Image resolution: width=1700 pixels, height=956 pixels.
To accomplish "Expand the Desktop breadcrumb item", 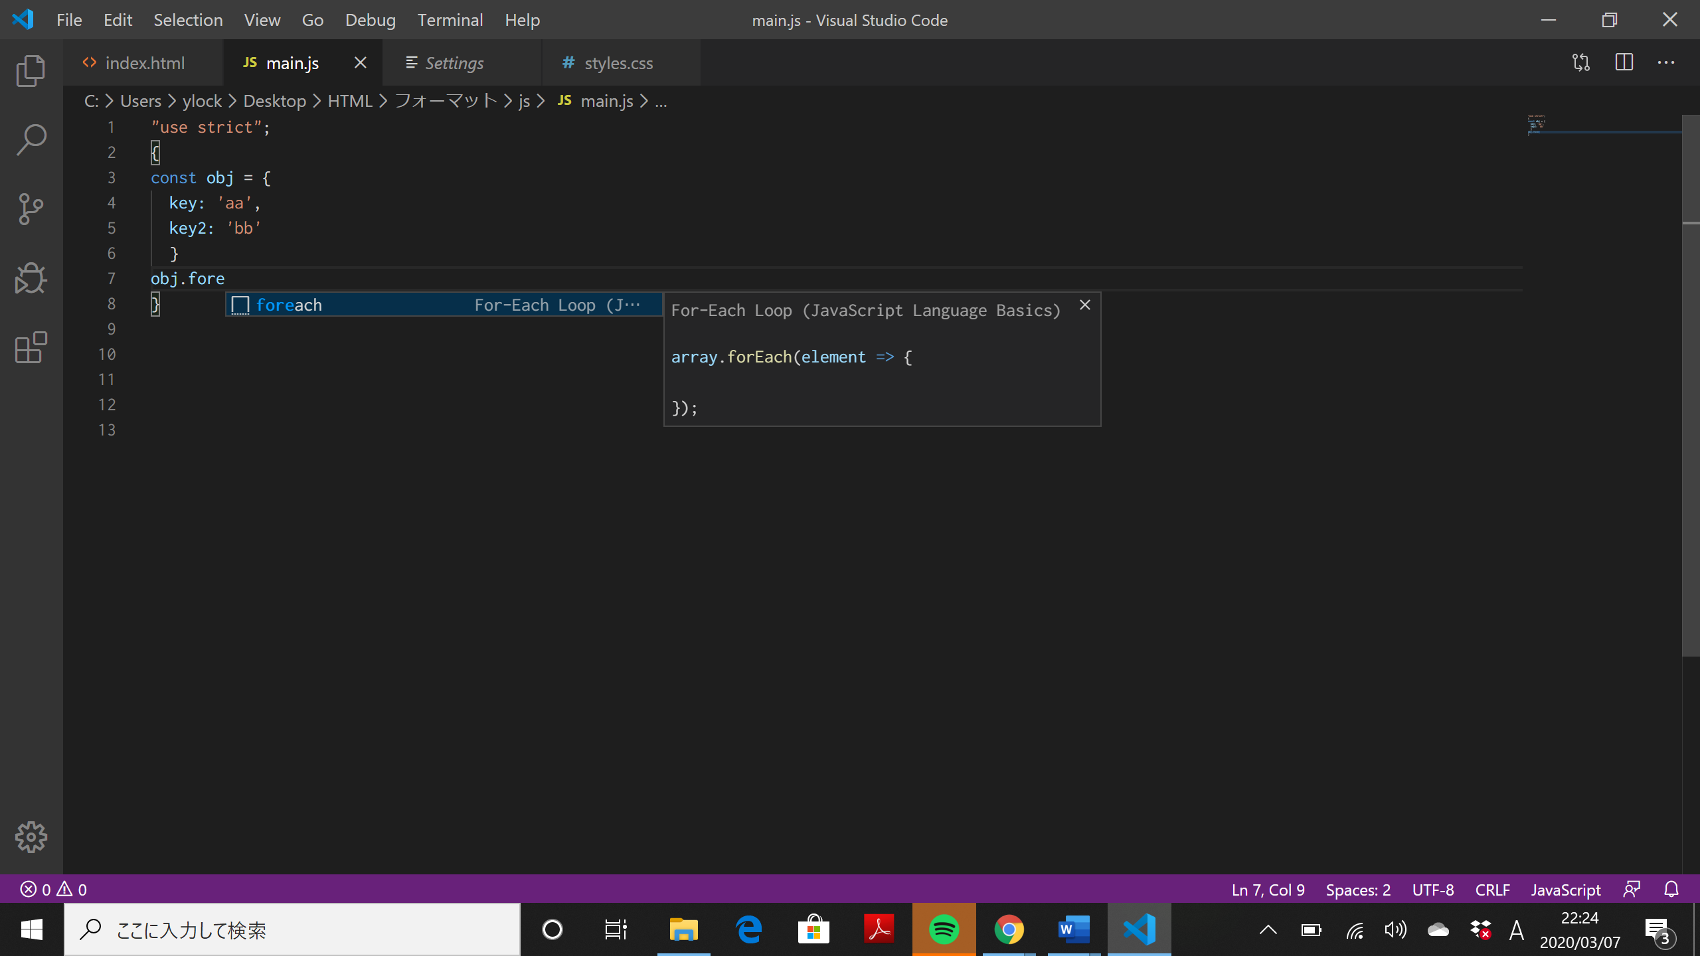I will (x=274, y=101).
